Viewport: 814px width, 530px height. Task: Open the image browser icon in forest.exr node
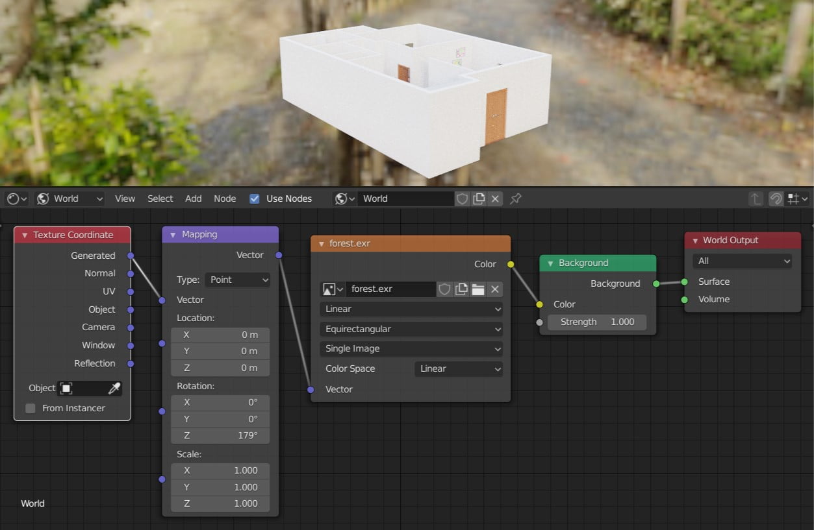click(329, 289)
